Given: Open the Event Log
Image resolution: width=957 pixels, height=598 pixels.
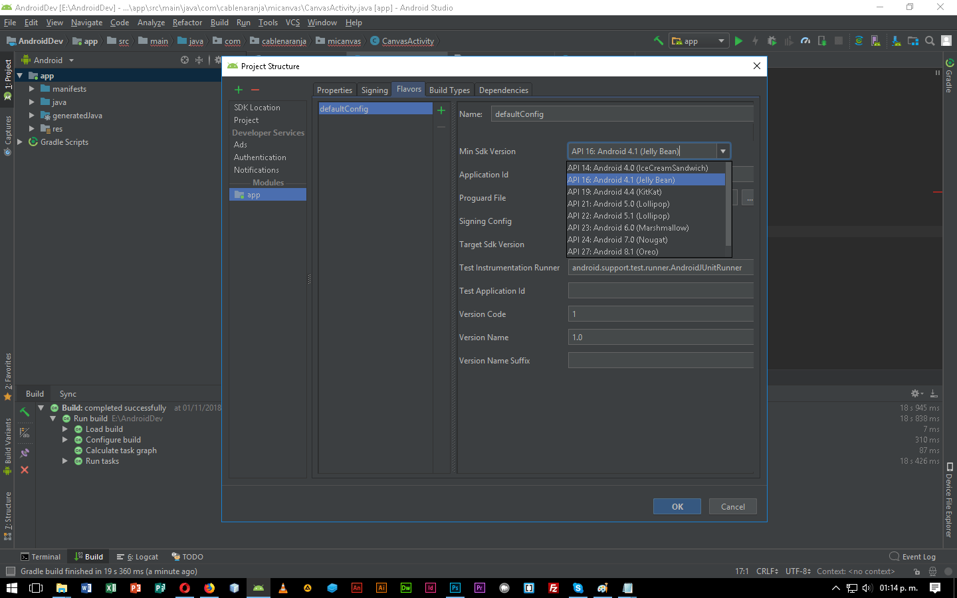Looking at the screenshot, I should pos(912,557).
